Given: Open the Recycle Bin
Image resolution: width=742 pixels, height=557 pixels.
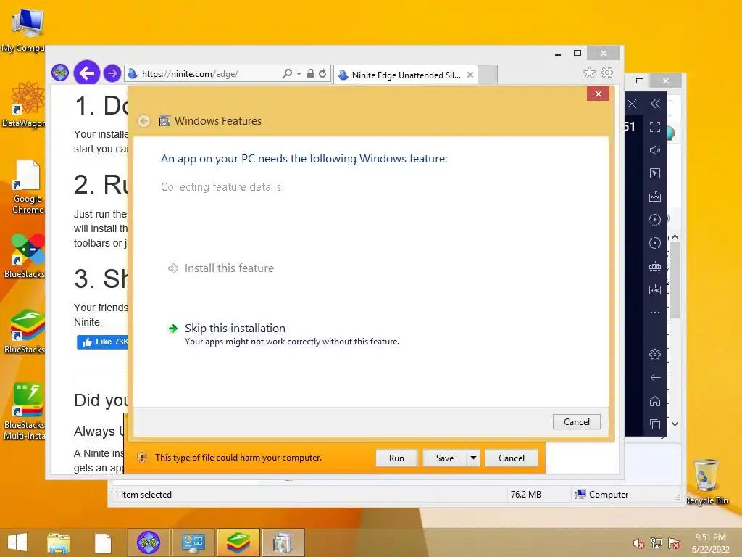Looking at the screenshot, I should 706,482.
